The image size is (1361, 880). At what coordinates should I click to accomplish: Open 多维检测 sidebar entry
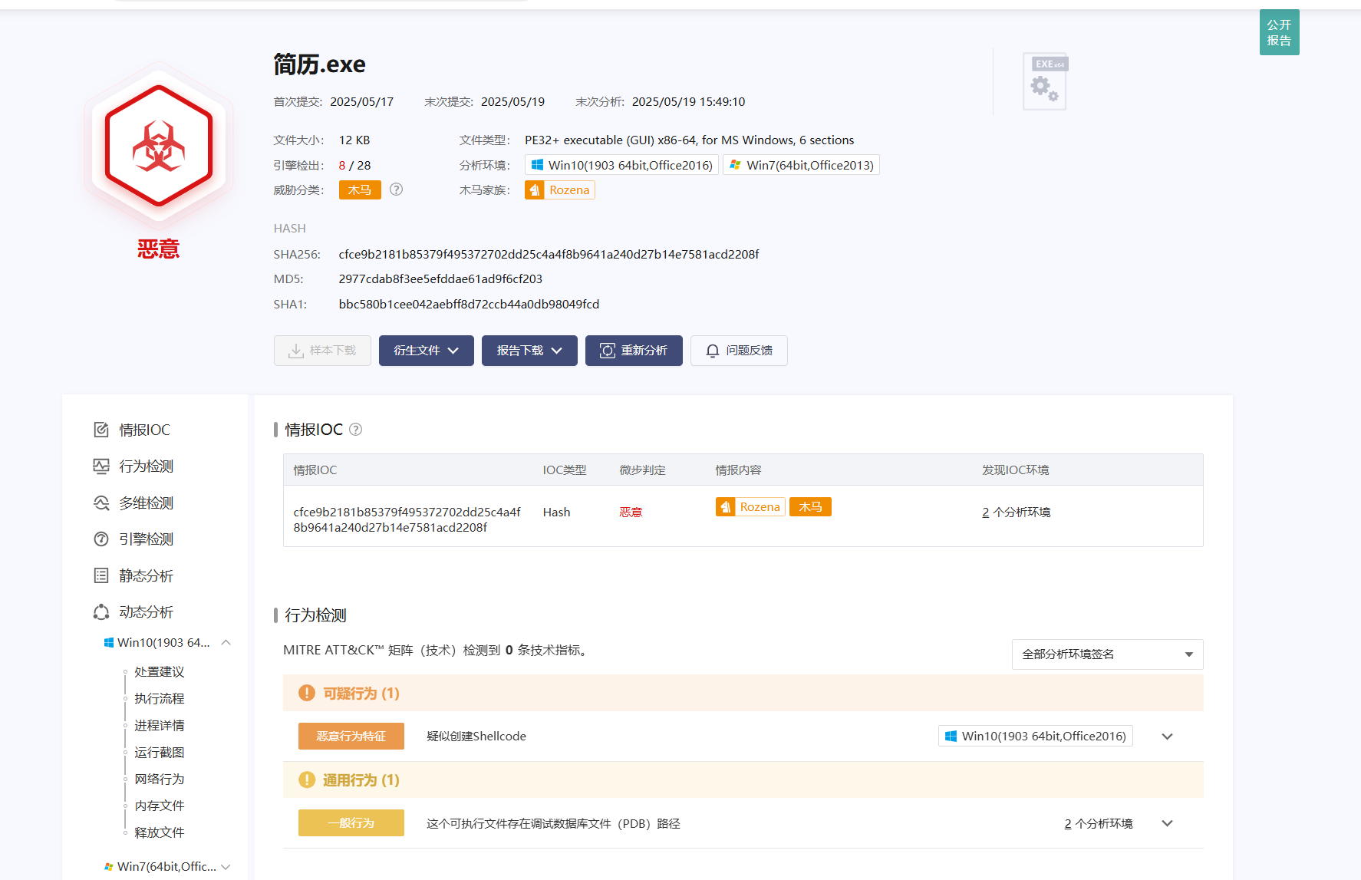pyautogui.click(x=146, y=503)
